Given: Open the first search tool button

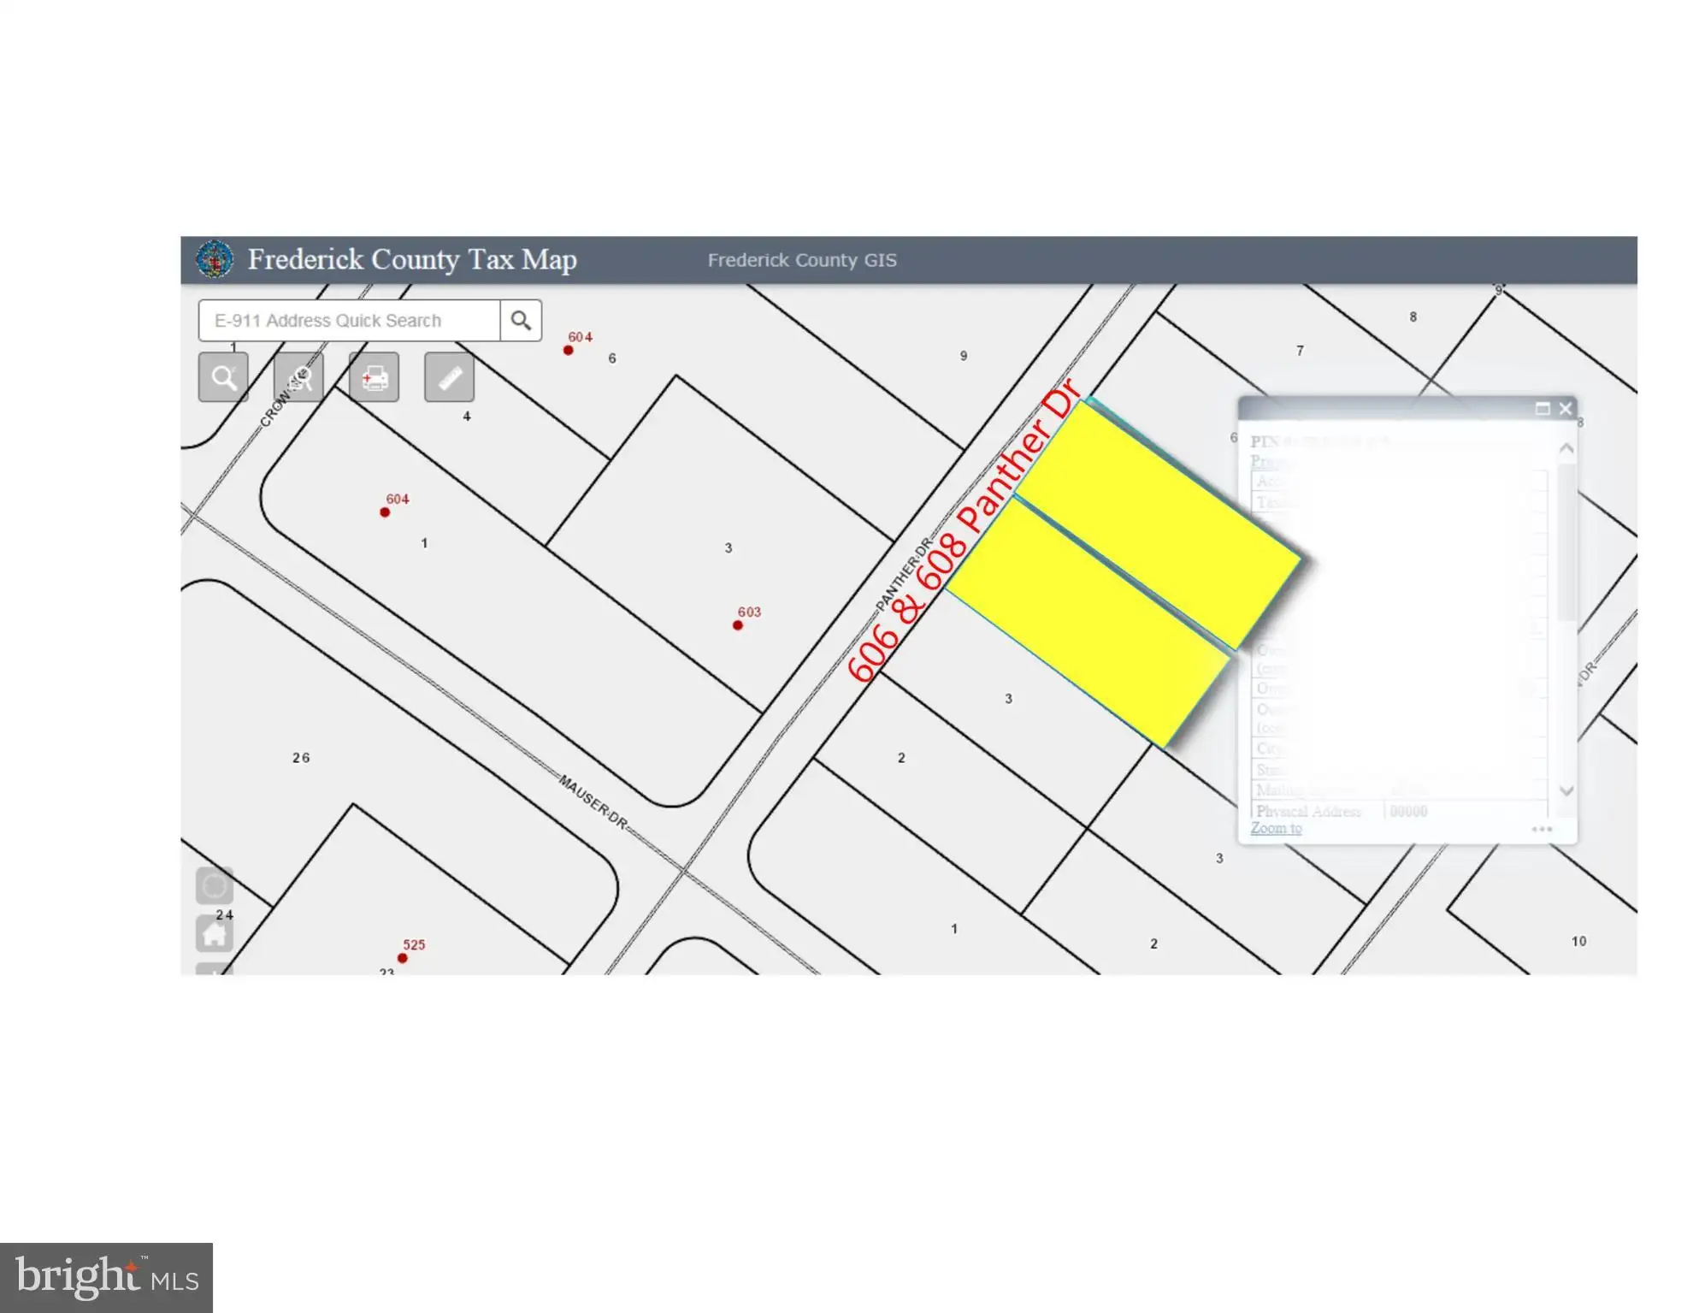Looking at the screenshot, I should 223,377.
